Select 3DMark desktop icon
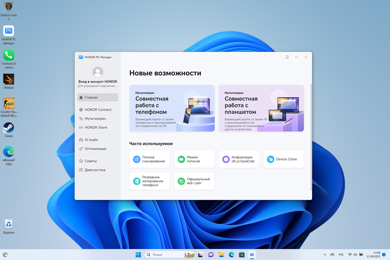This screenshot has width=390, height=260. (x=9, y=81)
